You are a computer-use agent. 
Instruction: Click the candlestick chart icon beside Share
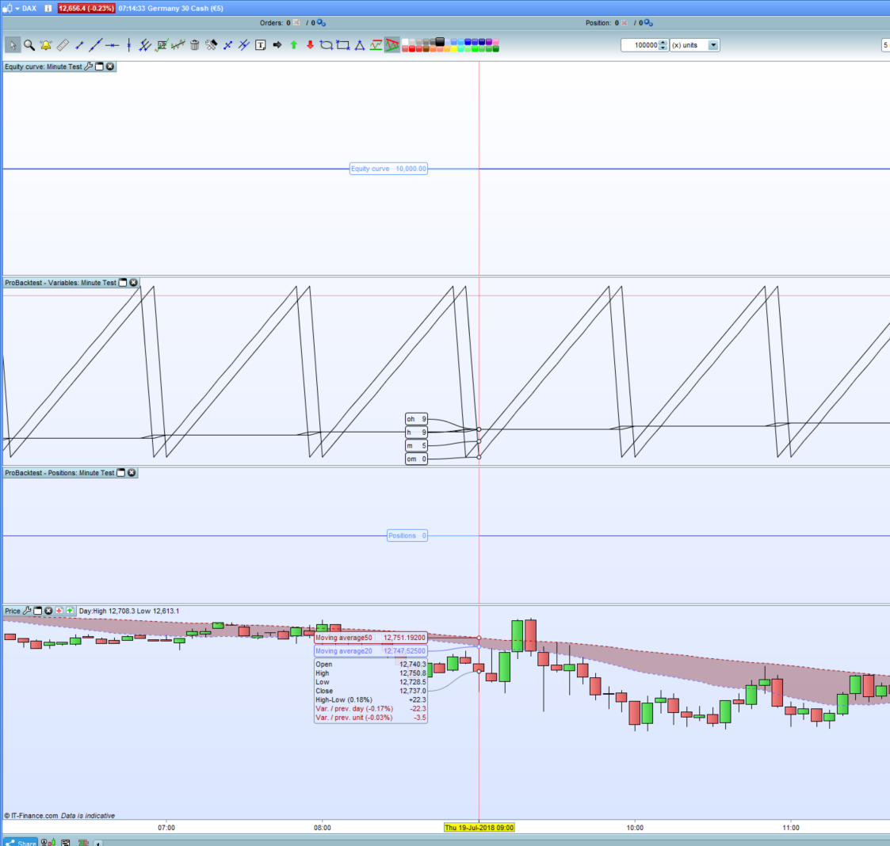pos(48,843)
